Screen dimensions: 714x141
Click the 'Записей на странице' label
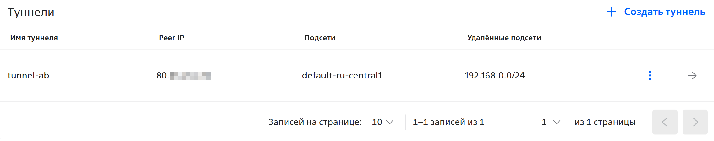[x=315, y=122]
